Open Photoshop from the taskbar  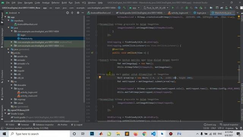(92, 134)
